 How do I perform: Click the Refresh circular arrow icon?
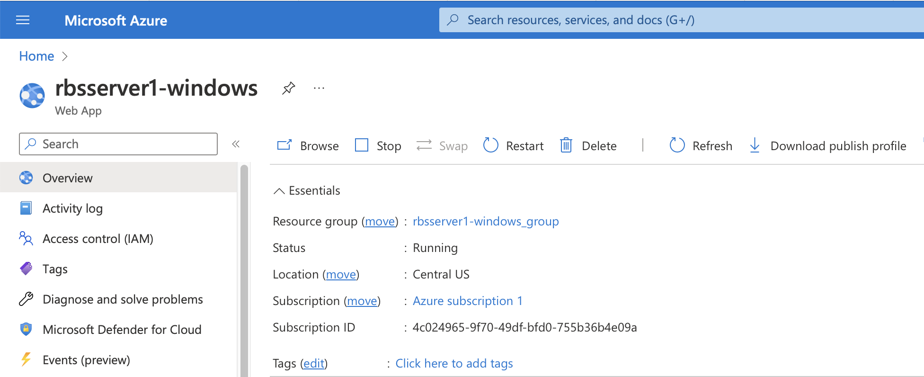point(677,145)
